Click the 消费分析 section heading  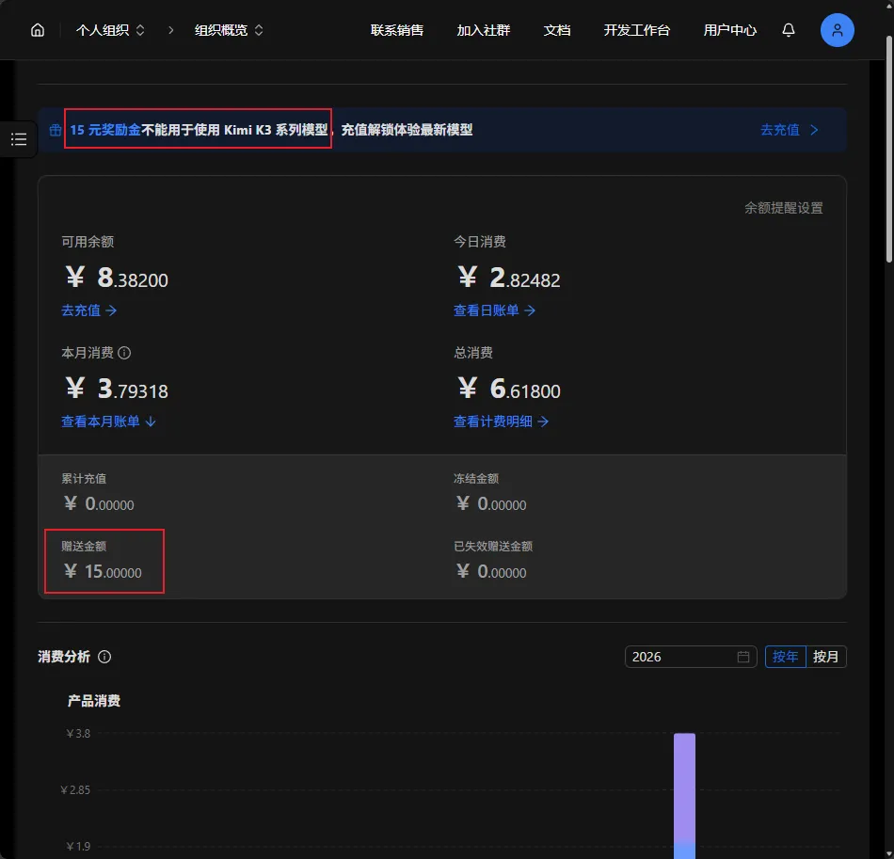point(64,657)
